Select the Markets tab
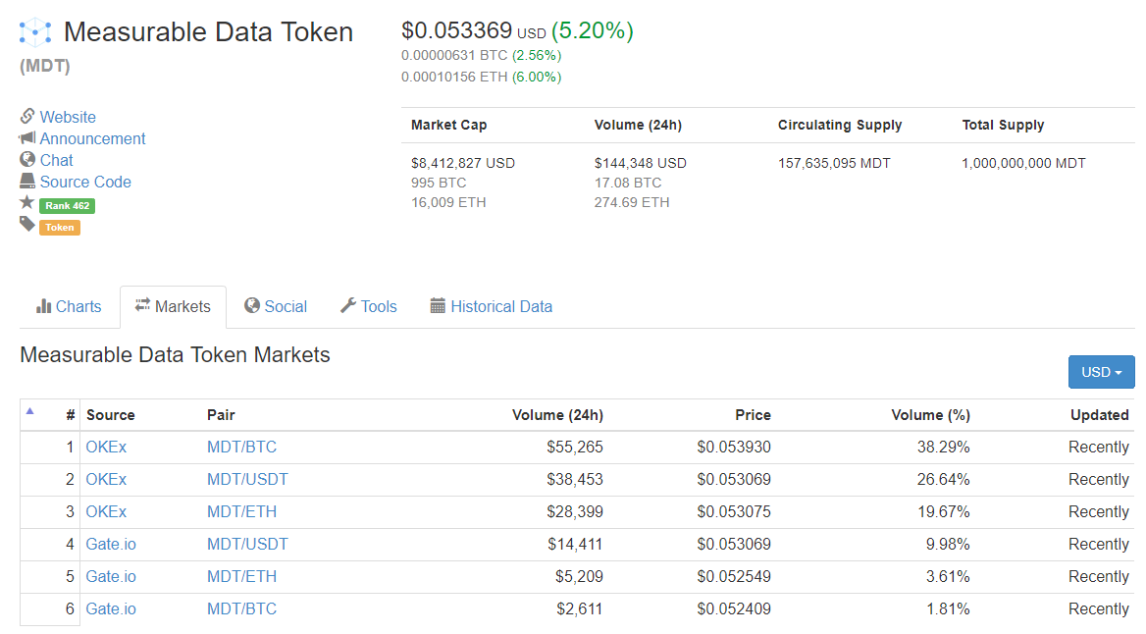Image resolution: width=1146 pixels, height=634 pixels. [x=174, y=306]
